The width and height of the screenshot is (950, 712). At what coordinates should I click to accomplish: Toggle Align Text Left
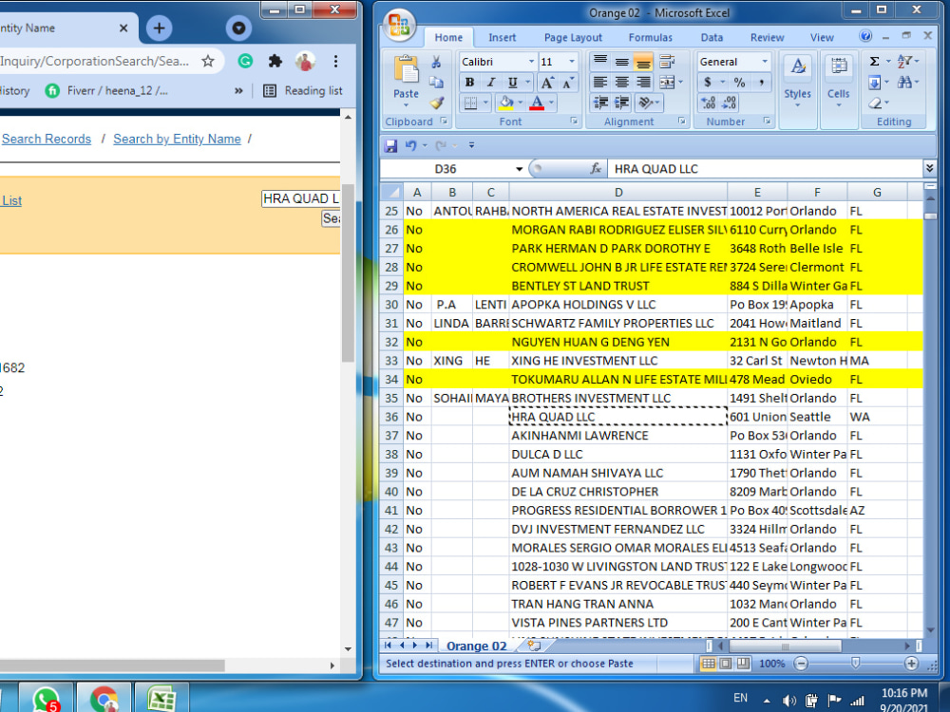click(x=600, y=83)
